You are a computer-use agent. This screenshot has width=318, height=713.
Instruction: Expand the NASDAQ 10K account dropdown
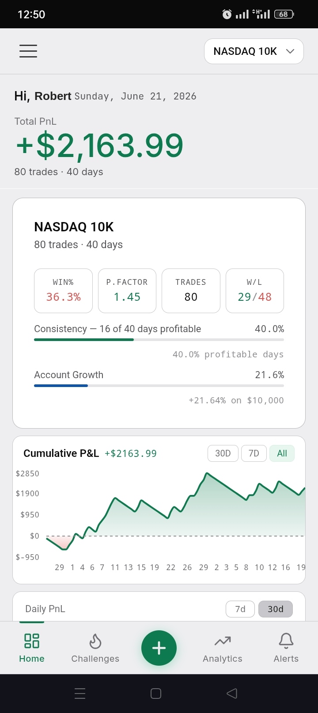coord(254,51)
